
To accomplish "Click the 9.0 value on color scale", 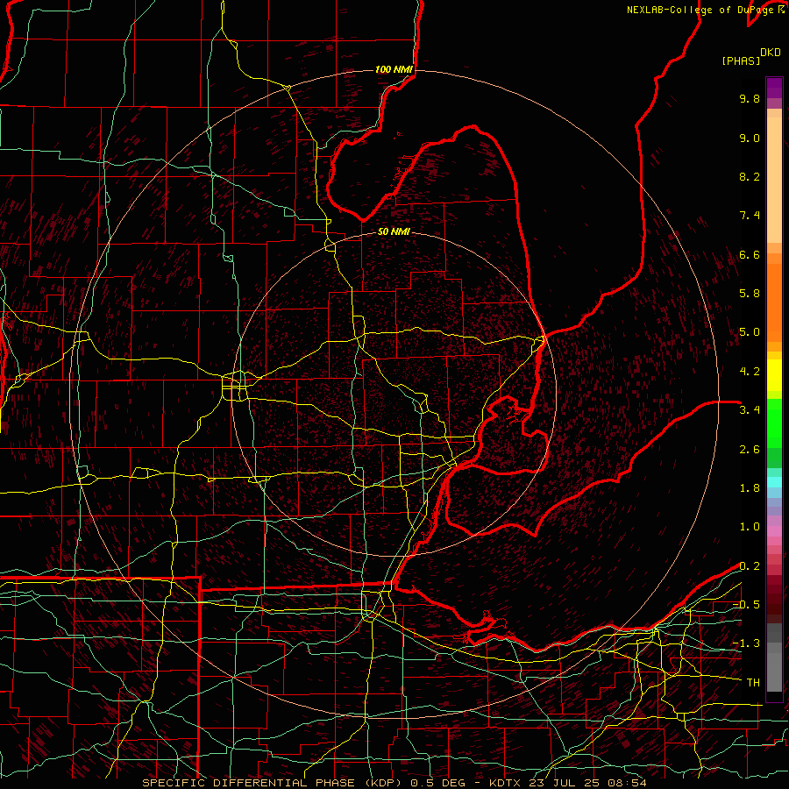I will (x=750, y=138).
